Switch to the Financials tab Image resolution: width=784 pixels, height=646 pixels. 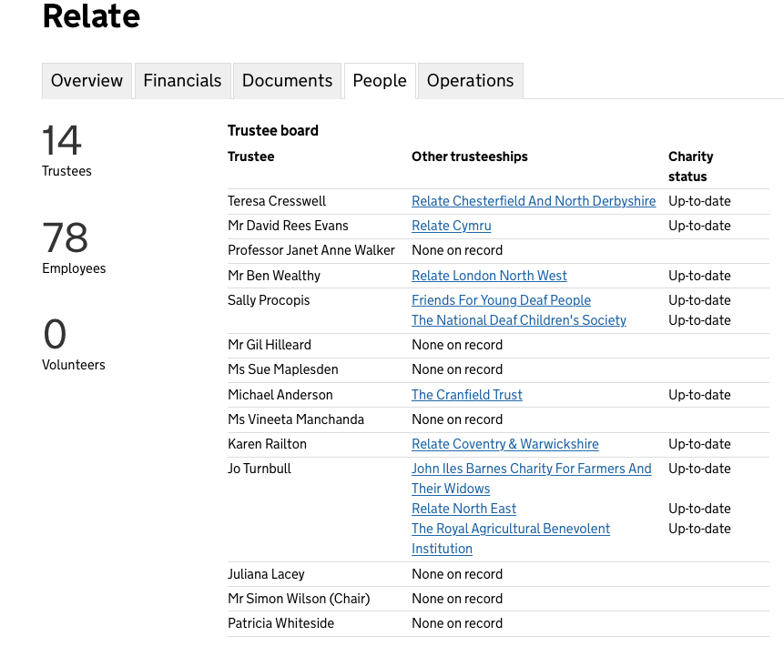[x=182, y=81]
